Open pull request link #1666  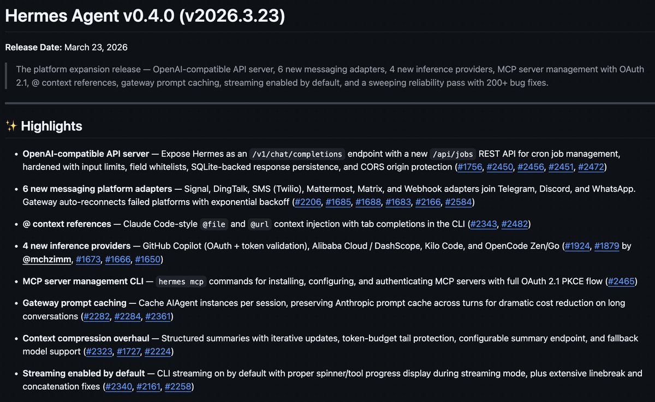tap(118, 259)
